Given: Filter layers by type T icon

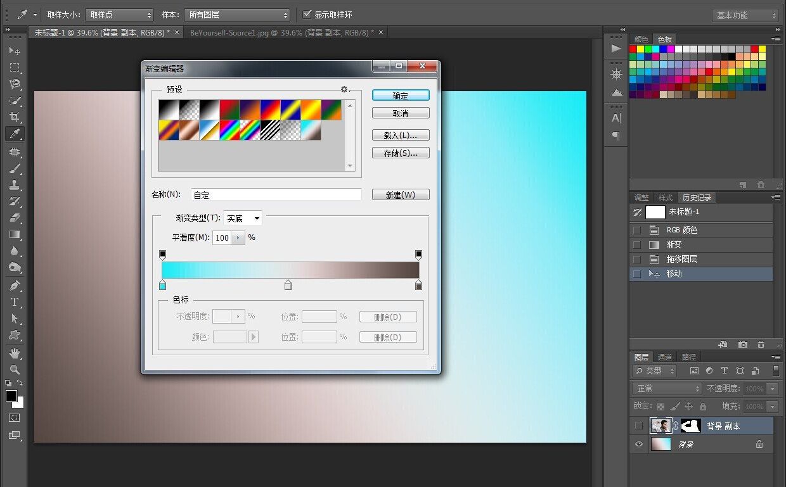Looking at the screenshot, I should (725, 371).
